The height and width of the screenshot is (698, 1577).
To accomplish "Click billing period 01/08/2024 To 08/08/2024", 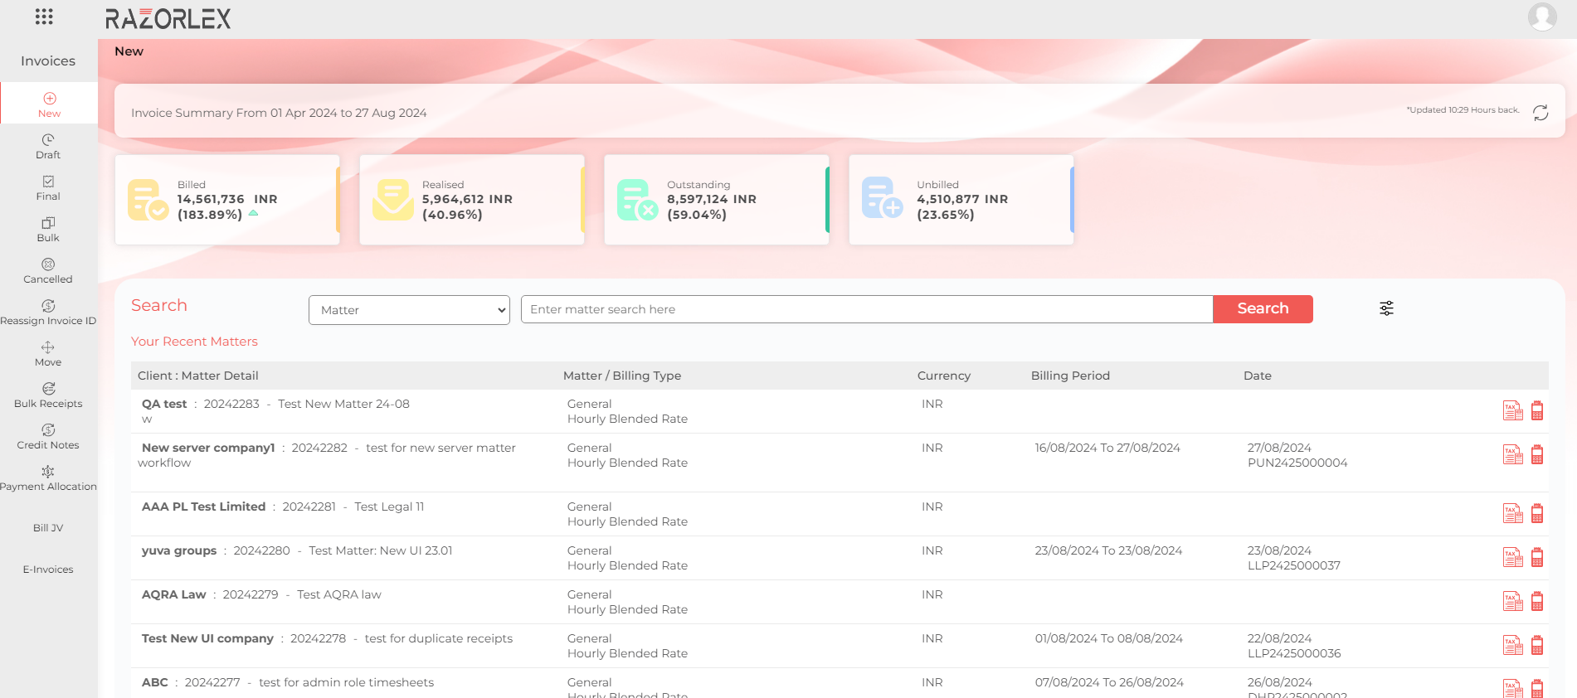I will click(1109, 638).
